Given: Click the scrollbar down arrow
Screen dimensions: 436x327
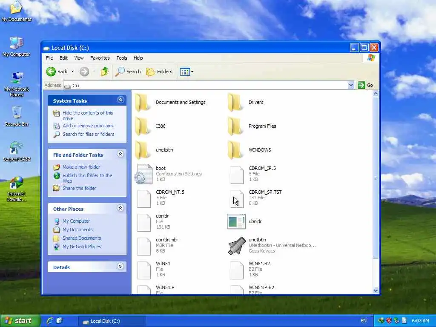Looking at the screenshot, I should (376, 291).
